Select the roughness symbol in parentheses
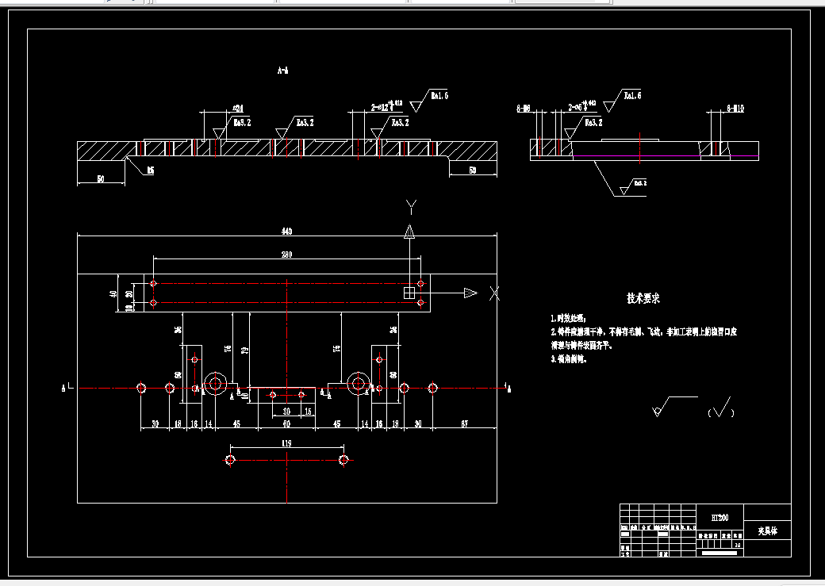This screenshot has height=586, width=825. [x=721, y=408]
